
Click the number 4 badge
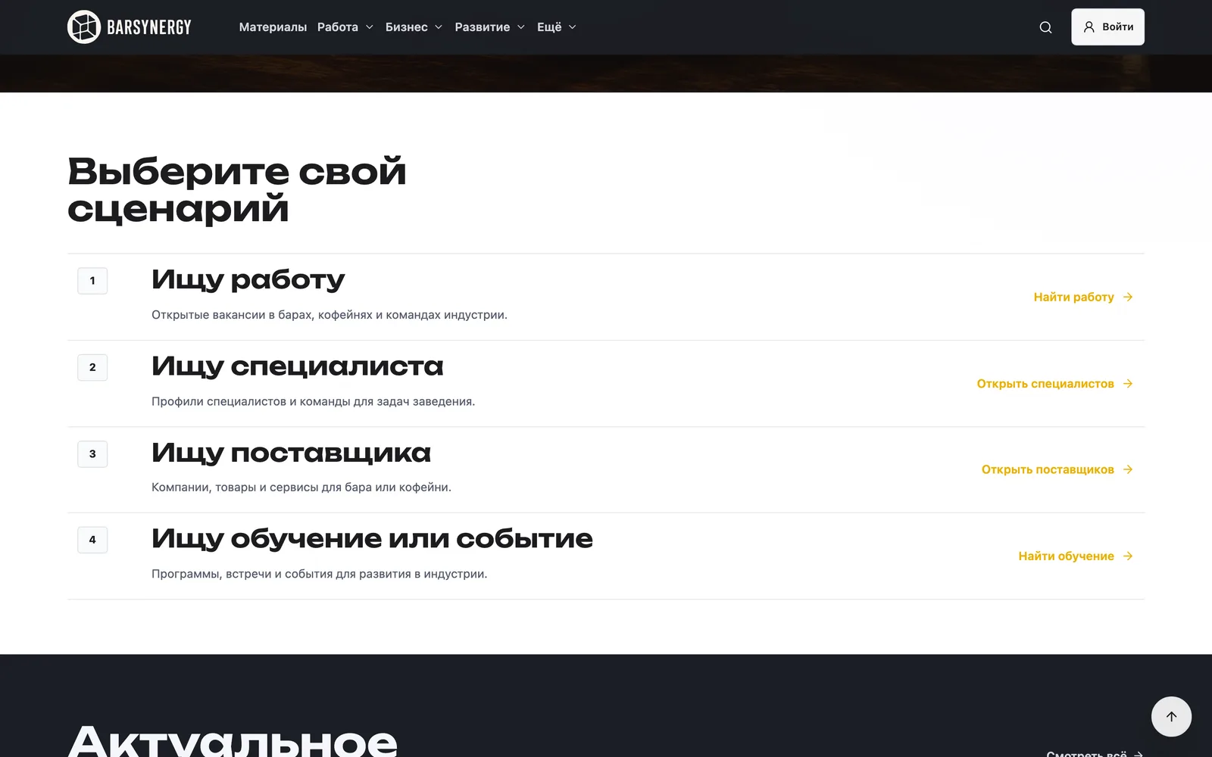(x=92, y=540)
